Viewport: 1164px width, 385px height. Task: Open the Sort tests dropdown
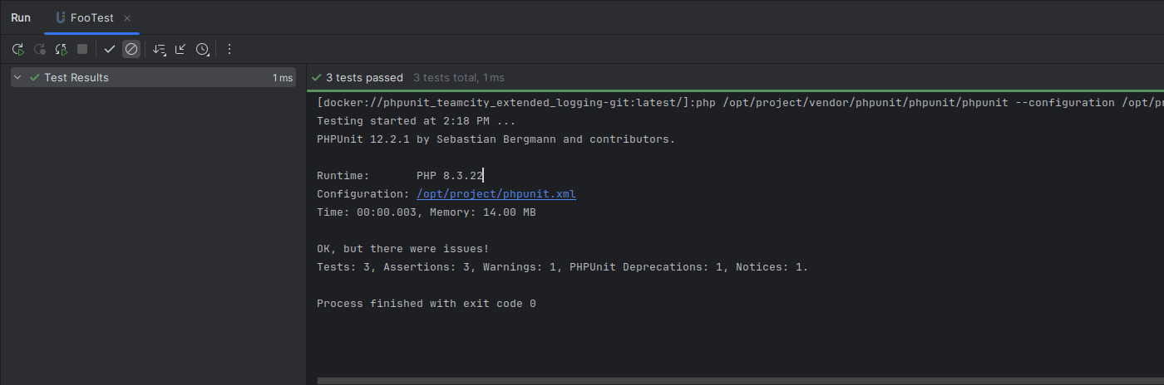pos(160,50)
